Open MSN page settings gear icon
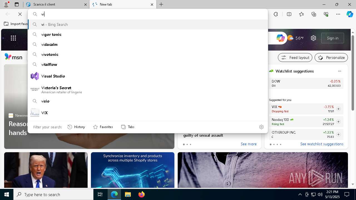The height and width of the screenshot is (200, 356). (313, 38)
